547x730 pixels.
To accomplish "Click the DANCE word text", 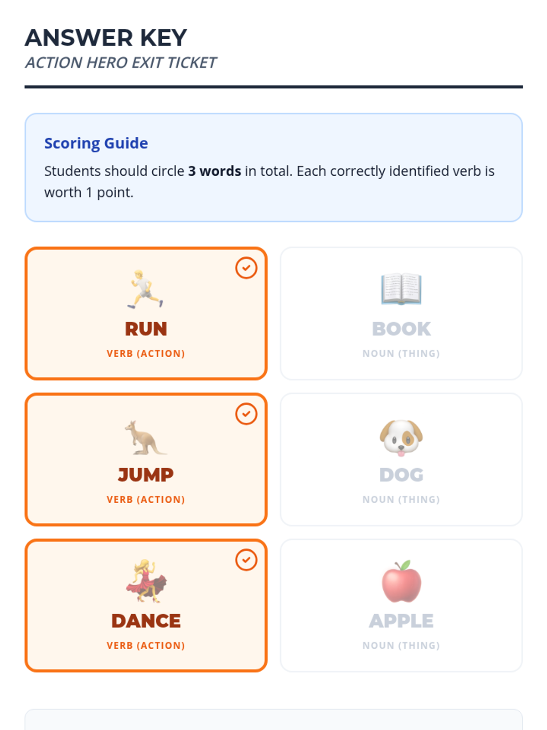I will click(146, 621).
